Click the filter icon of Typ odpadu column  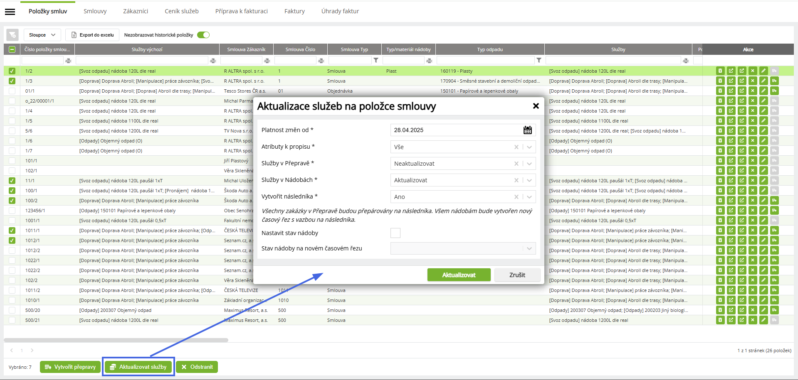[539, 60]
